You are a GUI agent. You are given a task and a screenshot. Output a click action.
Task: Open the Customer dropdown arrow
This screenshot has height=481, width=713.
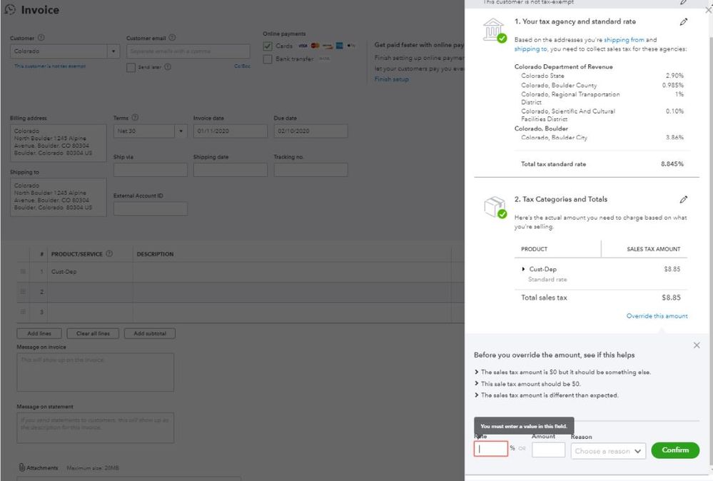[113, 51]
